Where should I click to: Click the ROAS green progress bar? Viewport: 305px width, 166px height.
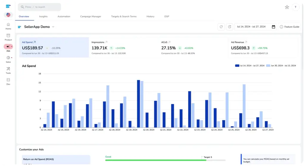point(155,160)
